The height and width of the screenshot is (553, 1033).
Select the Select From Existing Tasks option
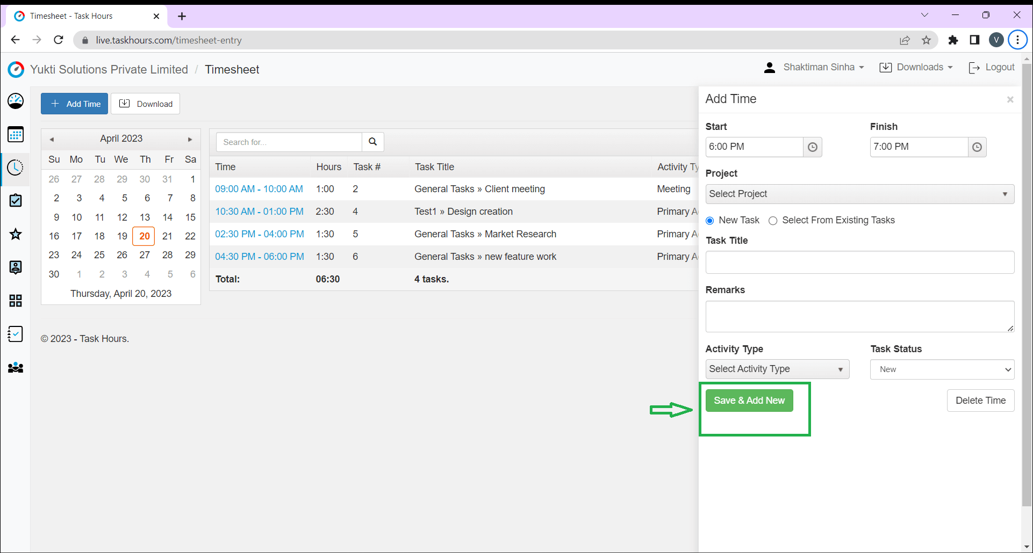[x=773, y=221]
